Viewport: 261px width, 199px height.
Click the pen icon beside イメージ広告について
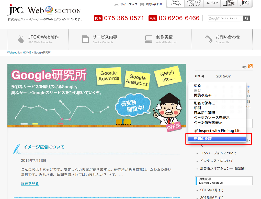(x=17, y=149)
